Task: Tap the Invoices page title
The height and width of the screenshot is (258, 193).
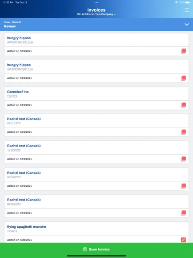Action: (96, 10)
